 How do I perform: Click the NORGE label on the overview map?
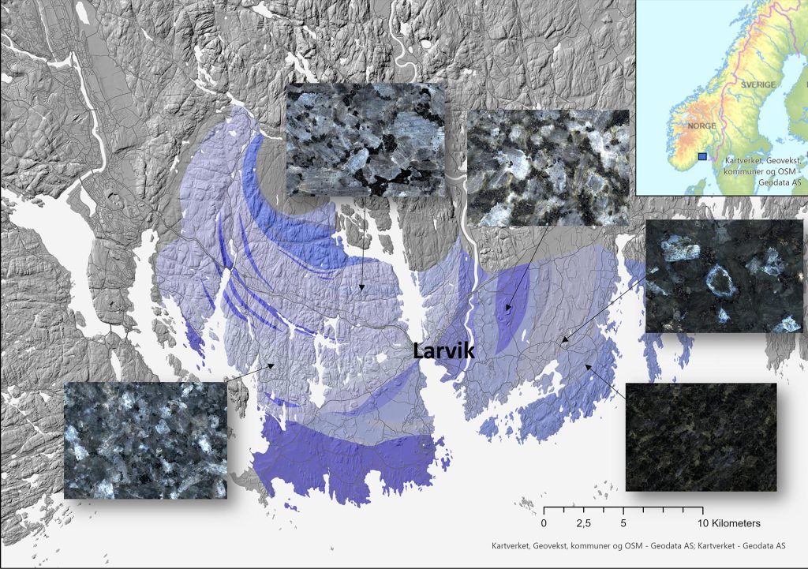701,125
